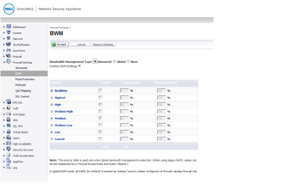
Task: Expand the Users tree arrow
Action: (x=4, y=138)
